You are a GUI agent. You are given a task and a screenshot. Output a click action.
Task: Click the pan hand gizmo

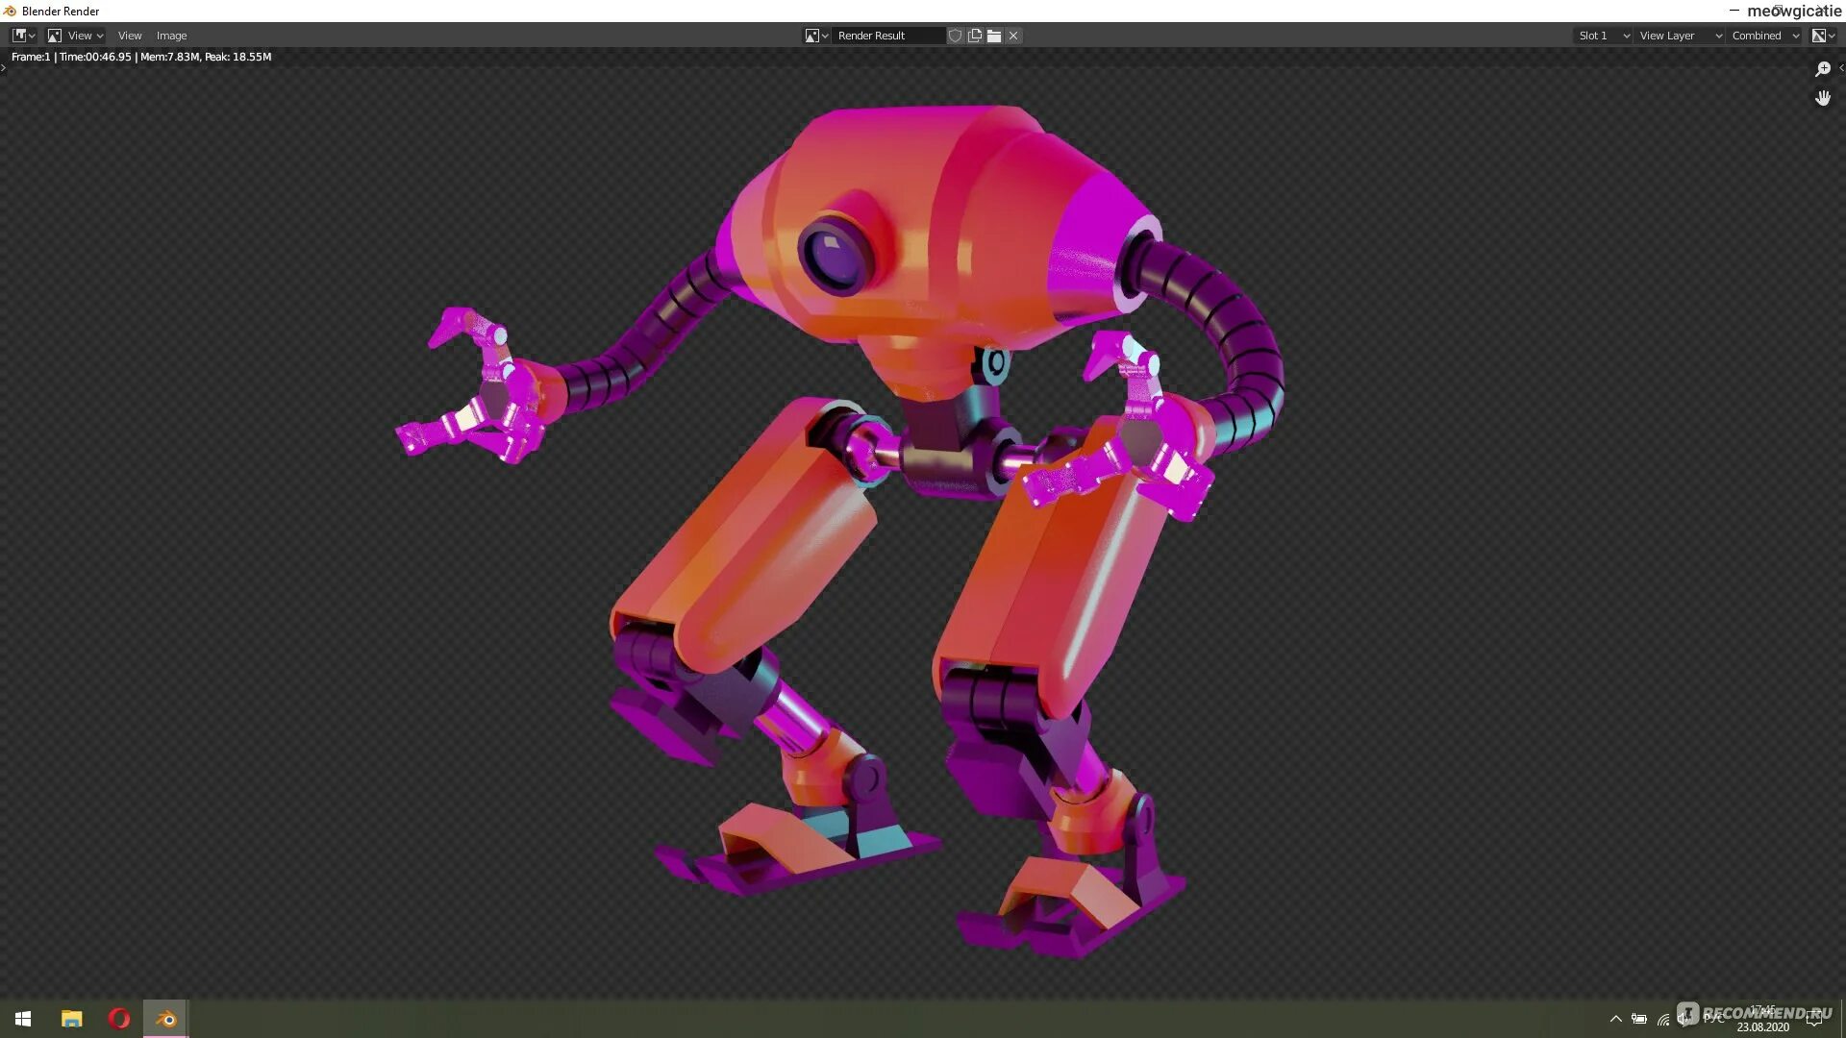[1822, 98]
